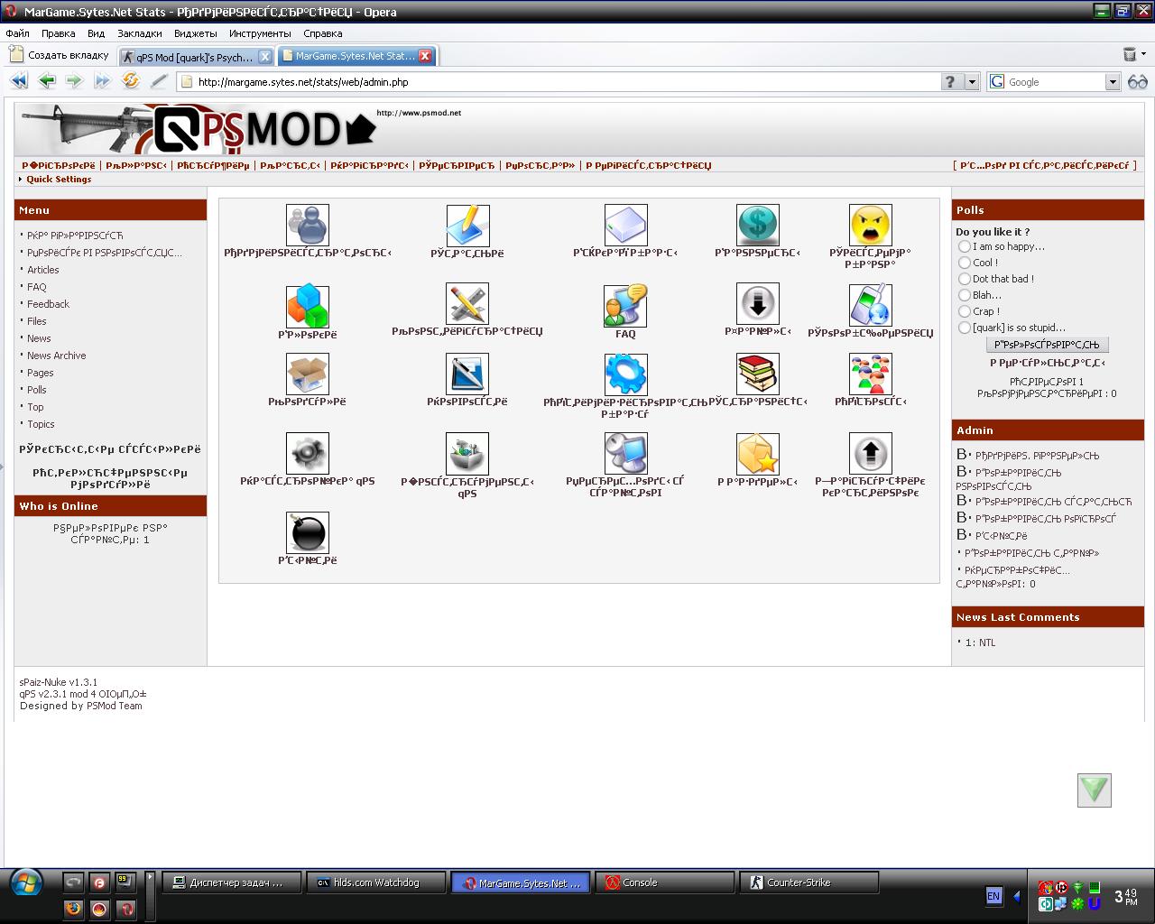Viewport: 1155px width, 924px height.
Task: Click the monitor with magnifier icon
Action: pyautogui.click(x=626, y=453)
